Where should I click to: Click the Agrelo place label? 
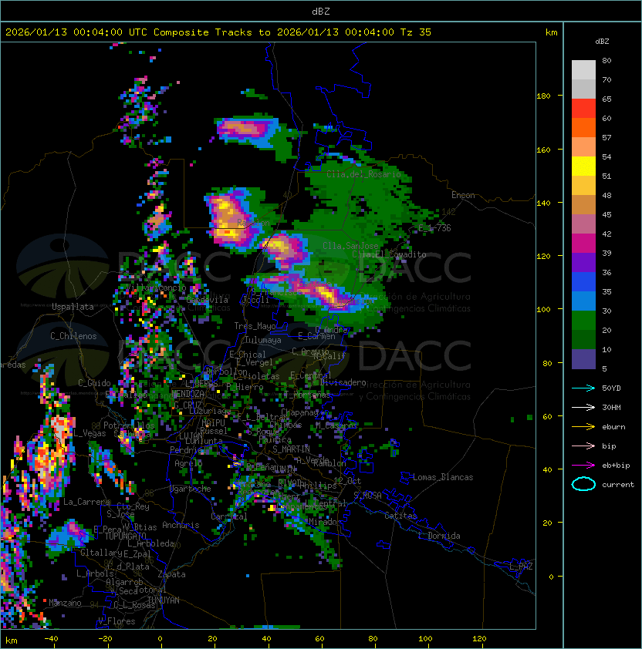click(188, 463)
